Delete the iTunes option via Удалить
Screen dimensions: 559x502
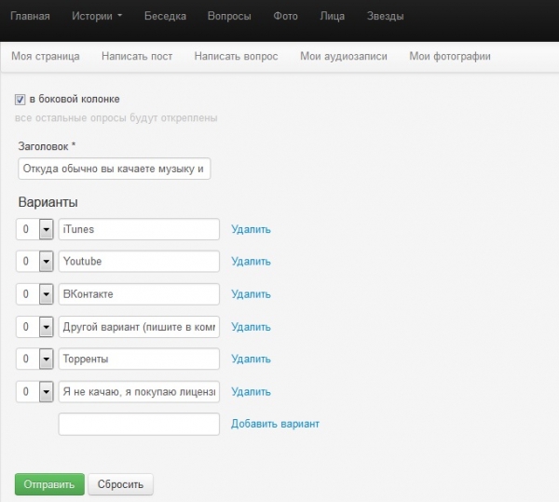tap(251, 229)
